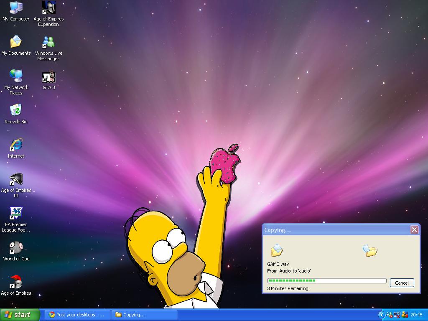Select the World of Goo shortcut
The height and width of the screenshot is (321, 428).
pos(16,251)
